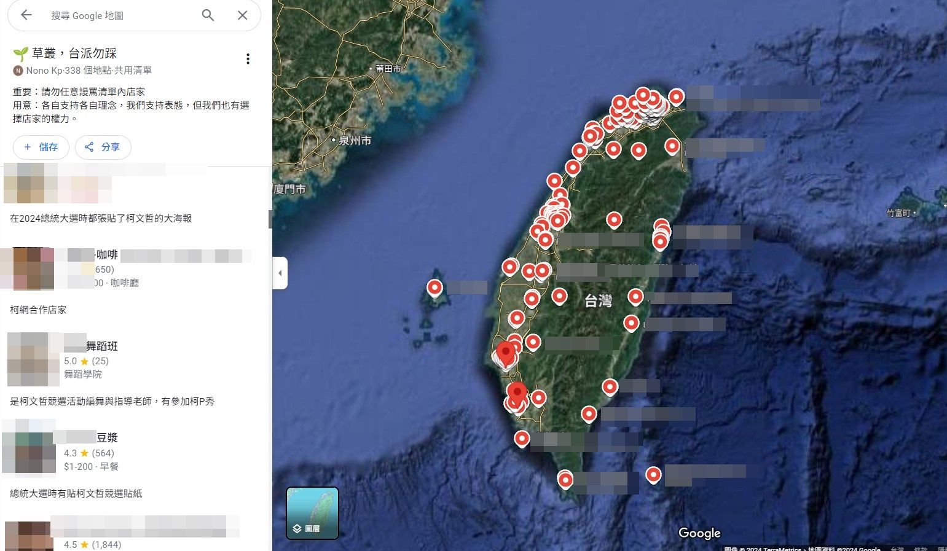947x551 pixels.
Task: Click the pin on Penghu islands
Action: click(x=434, y=287)
